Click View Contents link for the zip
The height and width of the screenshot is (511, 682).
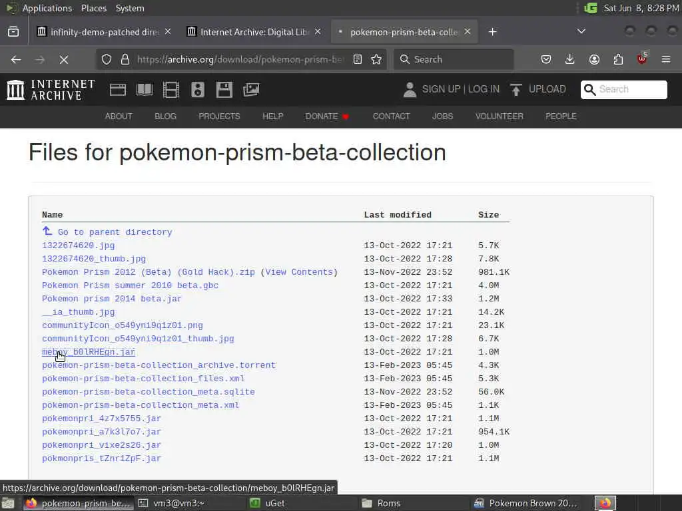(299, 272)
